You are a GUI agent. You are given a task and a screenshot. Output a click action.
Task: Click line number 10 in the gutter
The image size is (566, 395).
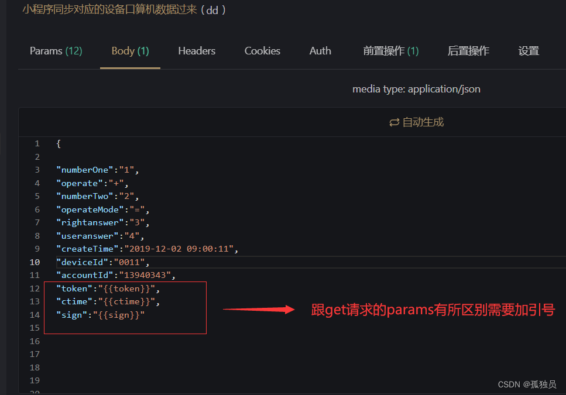coord(35,262)
